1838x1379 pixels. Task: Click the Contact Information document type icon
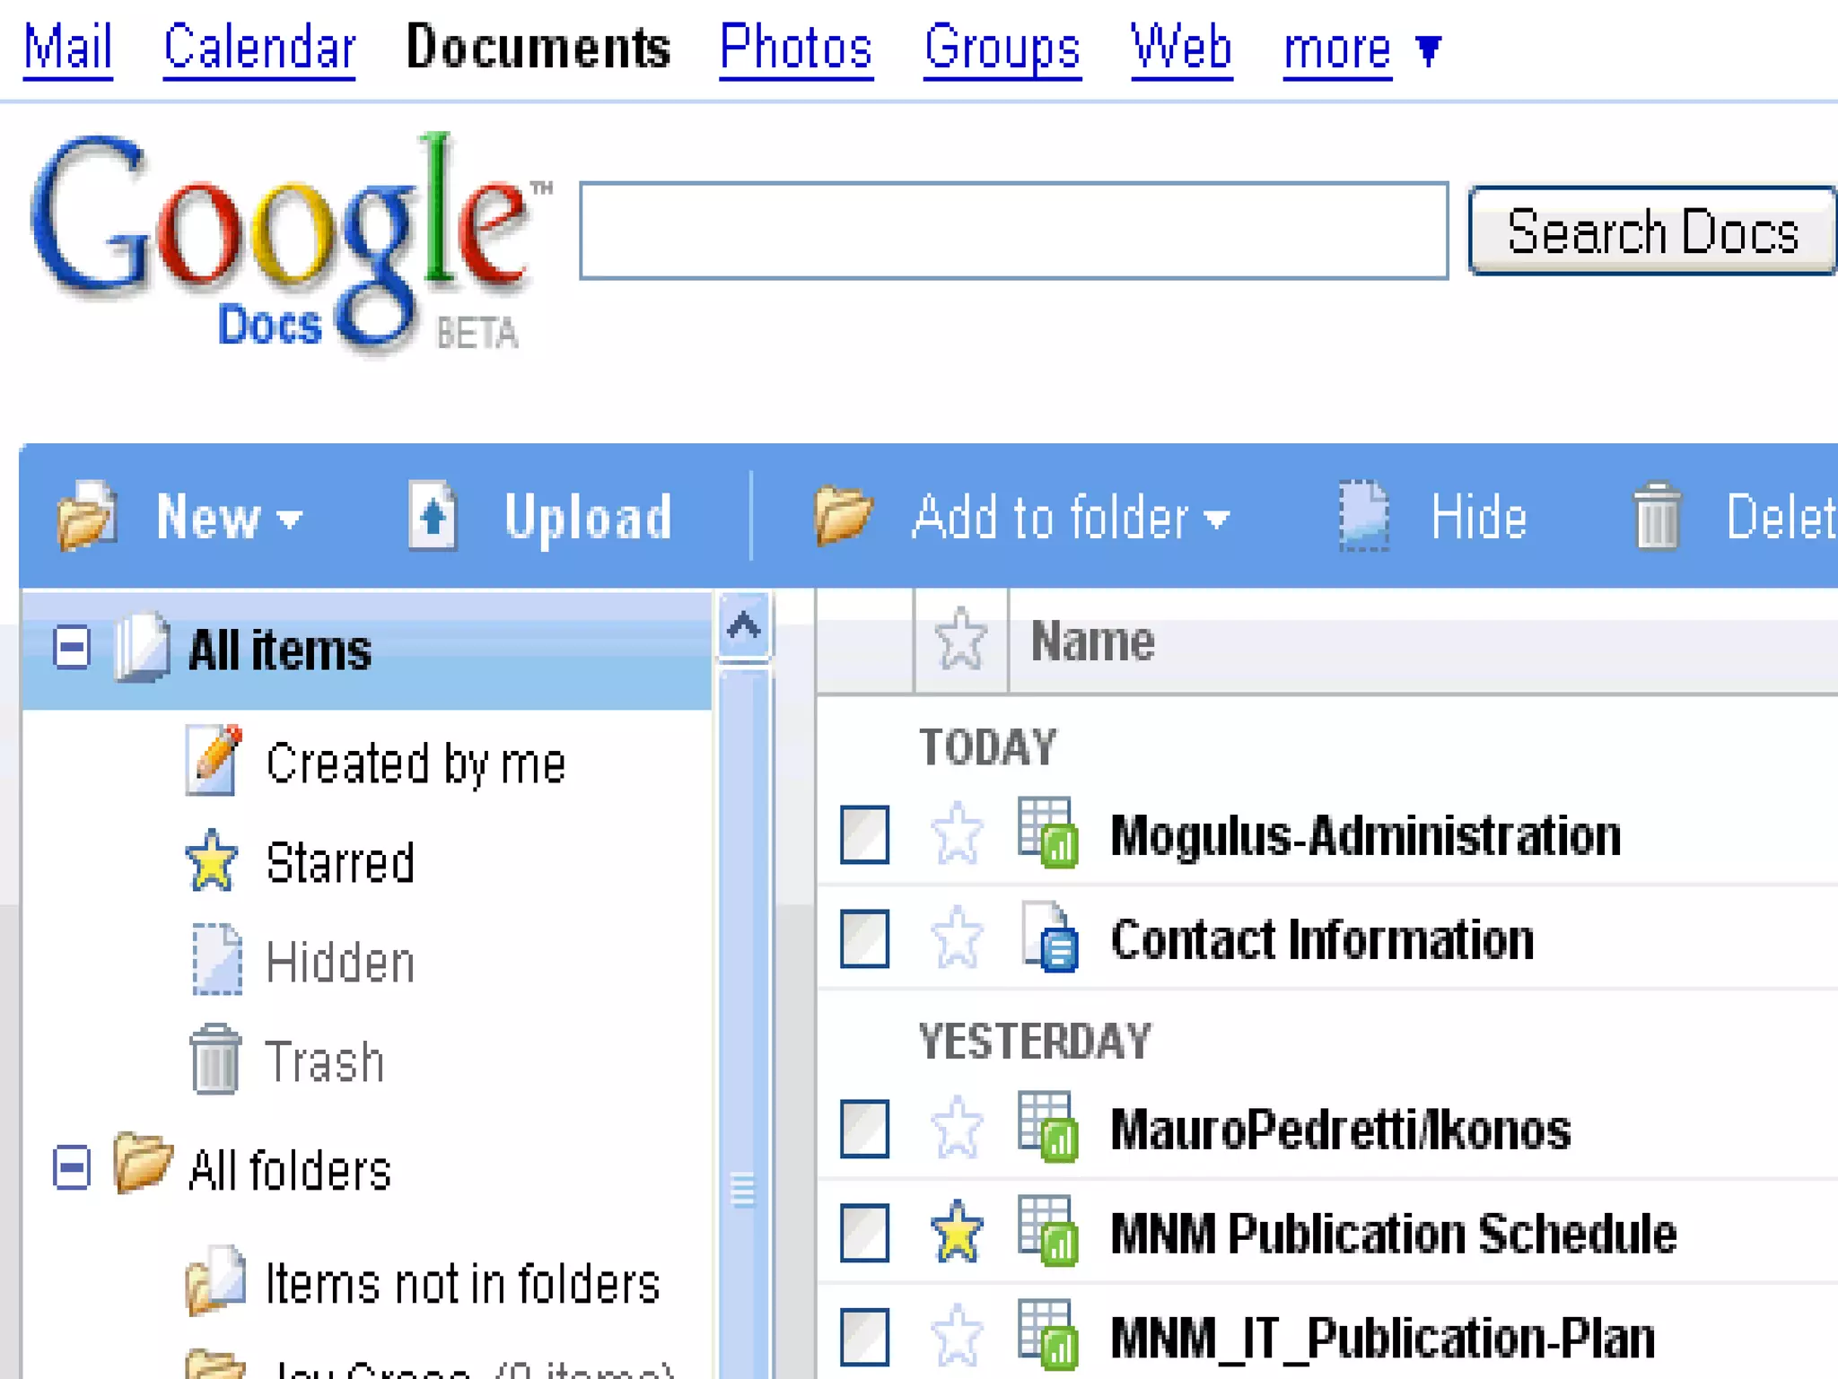pos(1049,938)
